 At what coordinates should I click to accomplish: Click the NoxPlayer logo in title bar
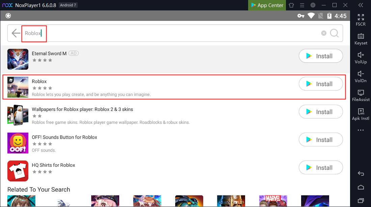click(7, 5)
